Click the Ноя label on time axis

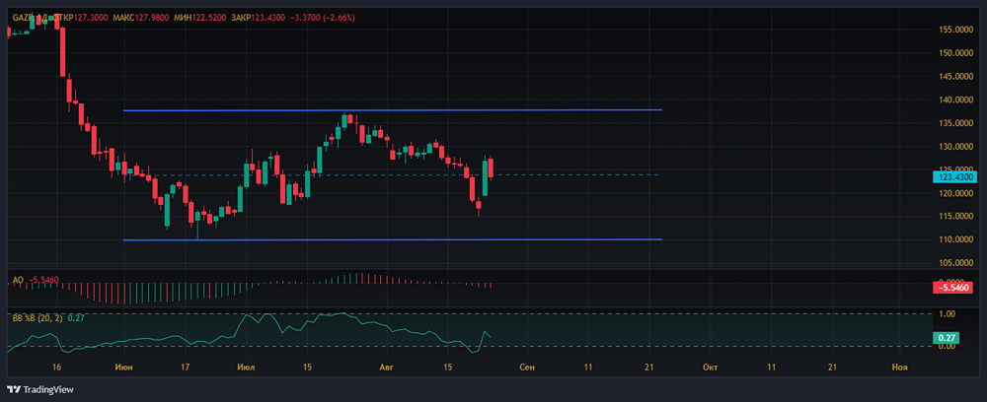tap(901, 367)
